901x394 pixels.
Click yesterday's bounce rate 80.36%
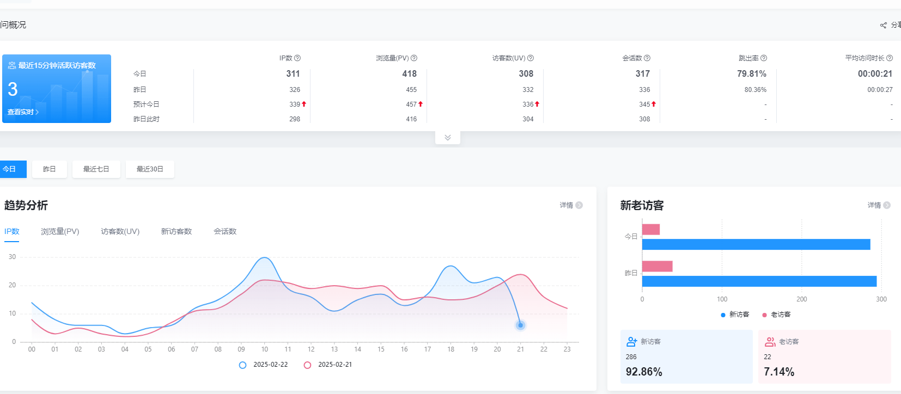[x=756, y=90]
